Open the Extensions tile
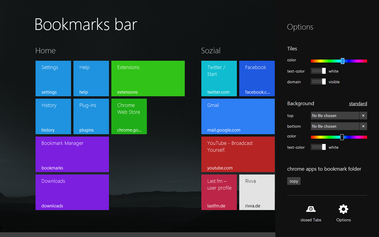 (x=148, y=79)
